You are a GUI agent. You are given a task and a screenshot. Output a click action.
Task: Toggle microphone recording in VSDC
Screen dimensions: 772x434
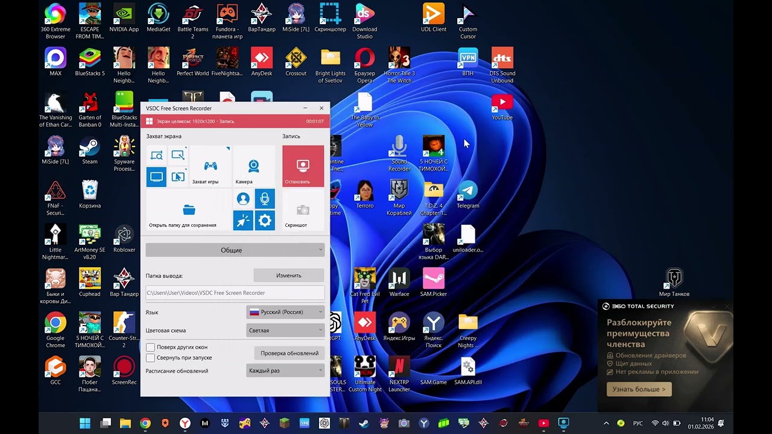[x=265, y=199]
